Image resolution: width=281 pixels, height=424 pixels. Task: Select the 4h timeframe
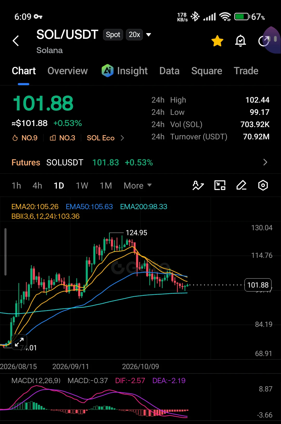click(x=37, y=185)
